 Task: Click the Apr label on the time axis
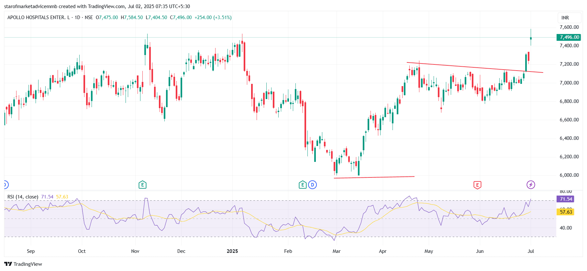pyautogui.click(x=383, y=251)
